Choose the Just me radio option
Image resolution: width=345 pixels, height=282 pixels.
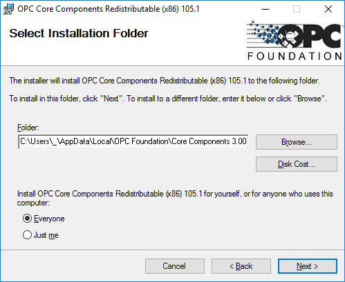(x=27, y=235)
